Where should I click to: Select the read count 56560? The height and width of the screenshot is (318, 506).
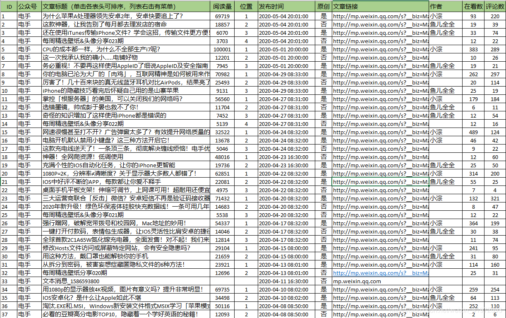tap(223, 99)
